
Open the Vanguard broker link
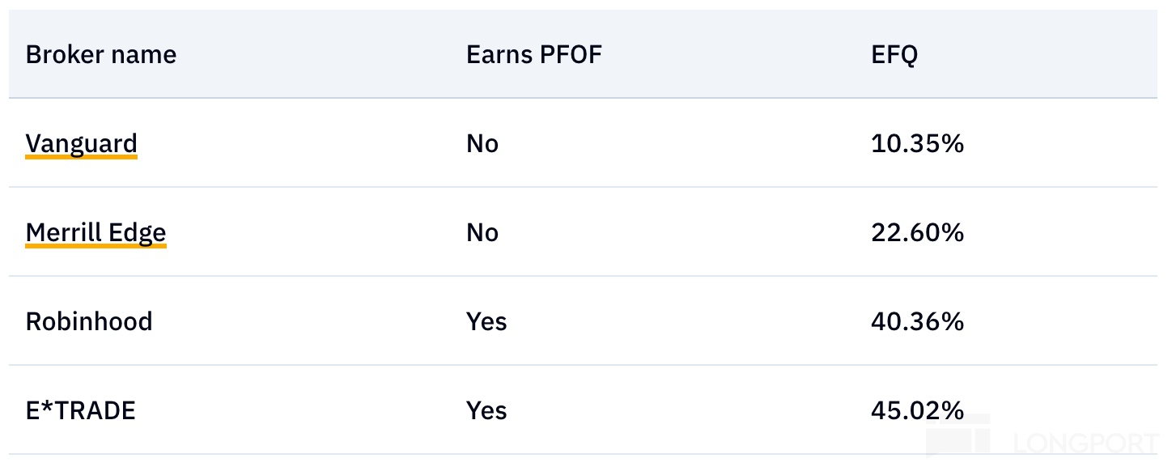coord(82,144)
